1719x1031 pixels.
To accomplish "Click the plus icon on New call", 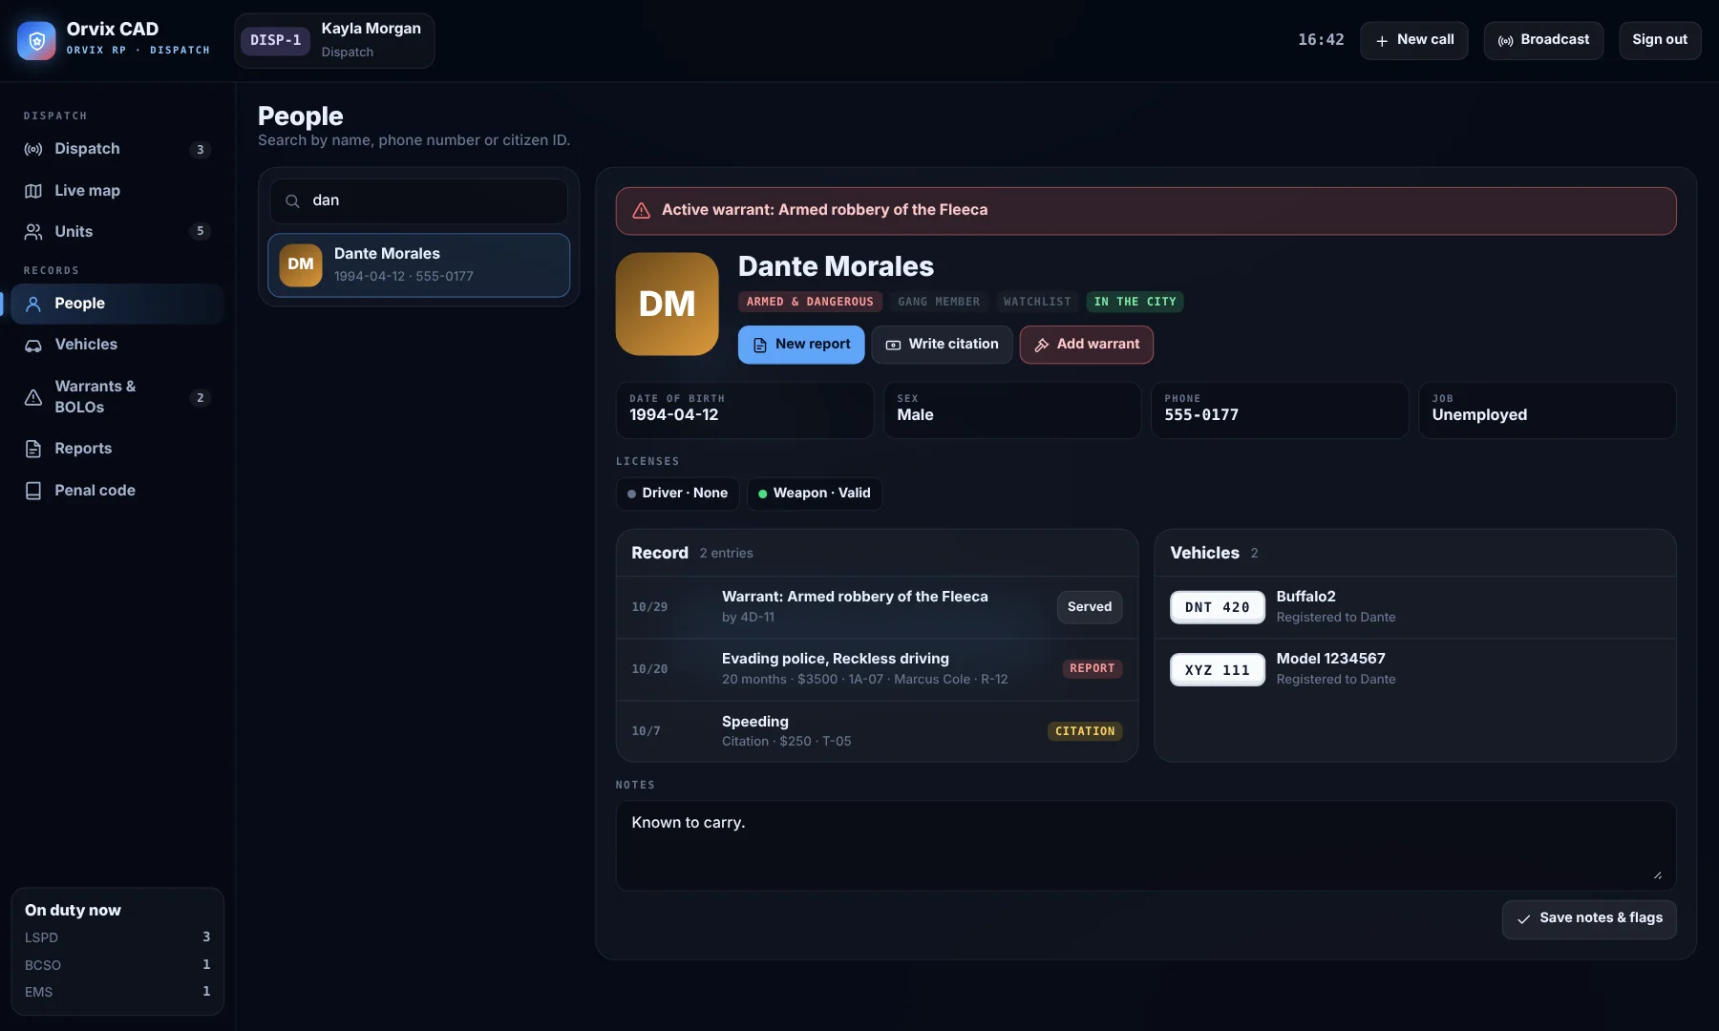I will coord(1381,41).
